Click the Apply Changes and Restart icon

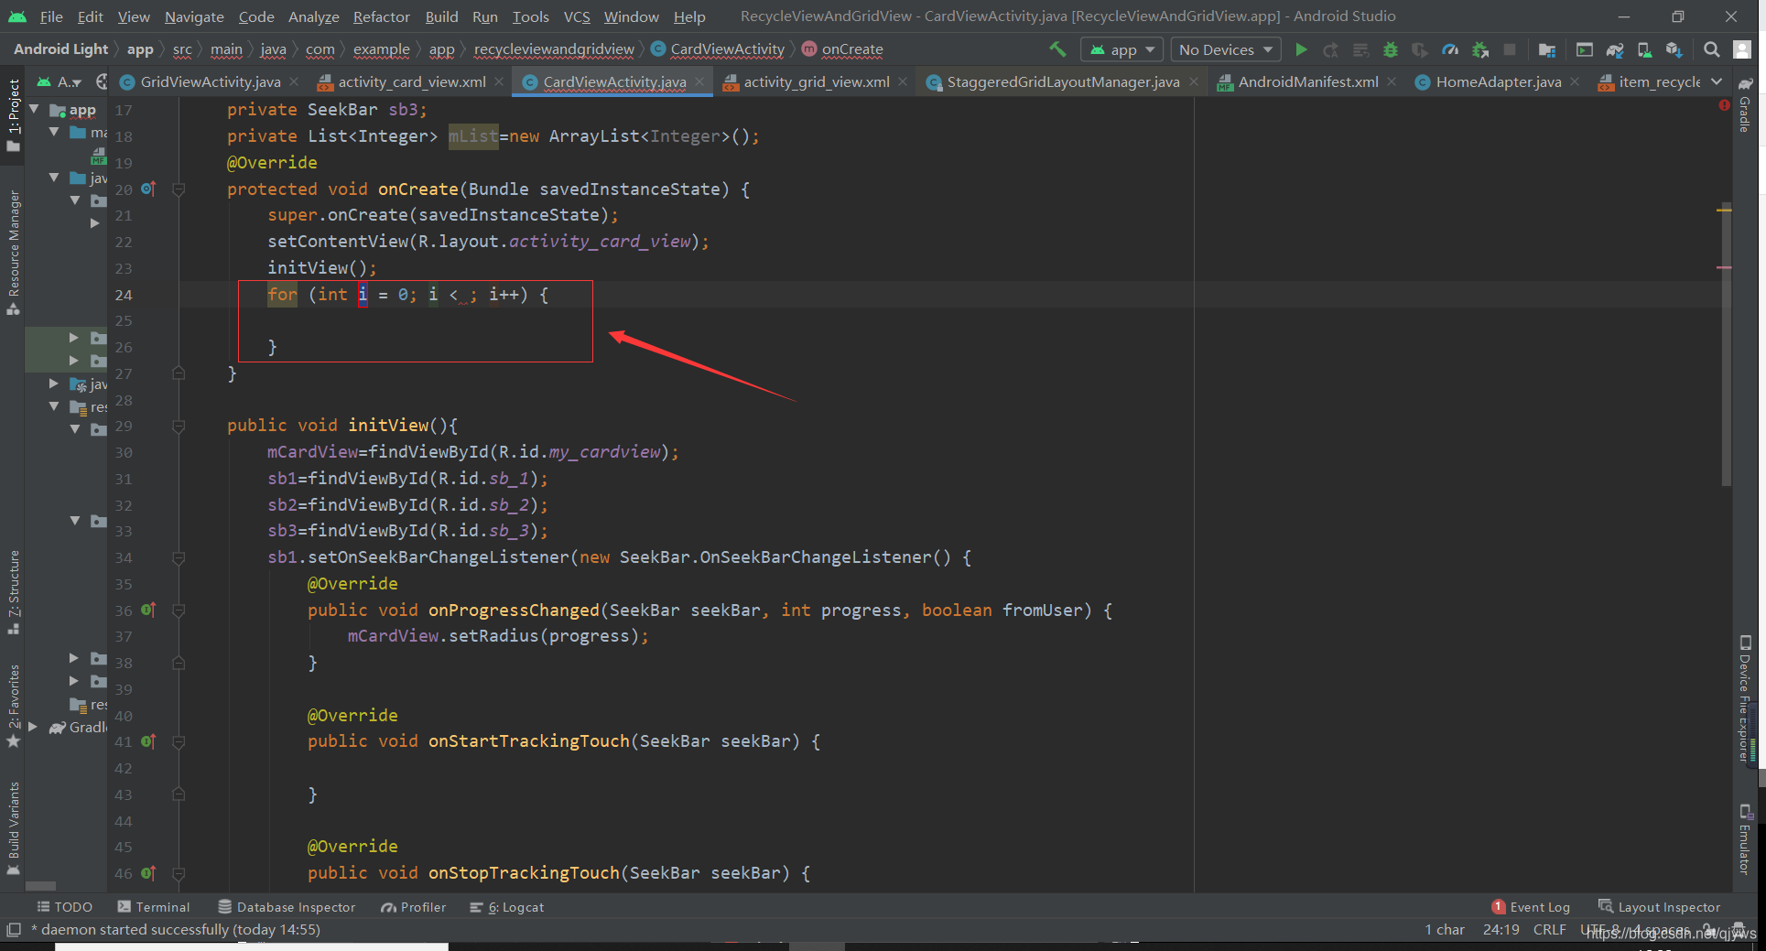pos(1331,49)
